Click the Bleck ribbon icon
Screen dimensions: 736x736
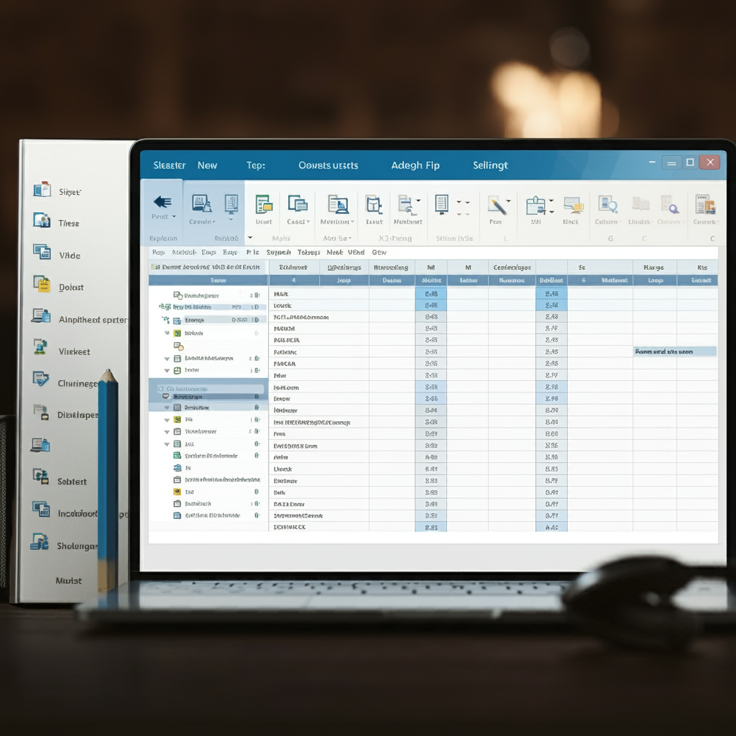point(573,206)
